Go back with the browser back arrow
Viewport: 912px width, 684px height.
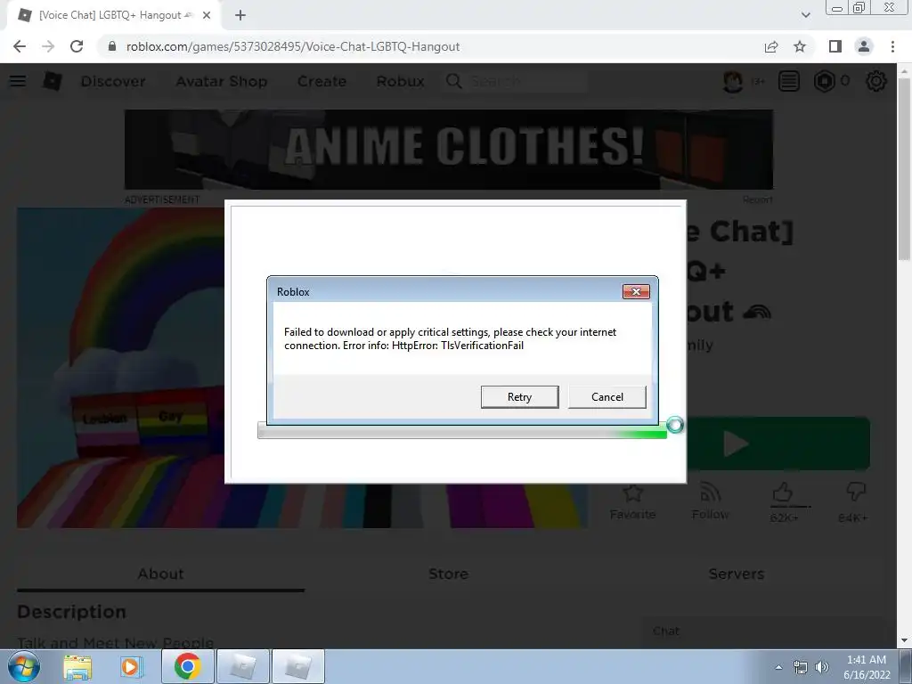(x=20, y=46)
